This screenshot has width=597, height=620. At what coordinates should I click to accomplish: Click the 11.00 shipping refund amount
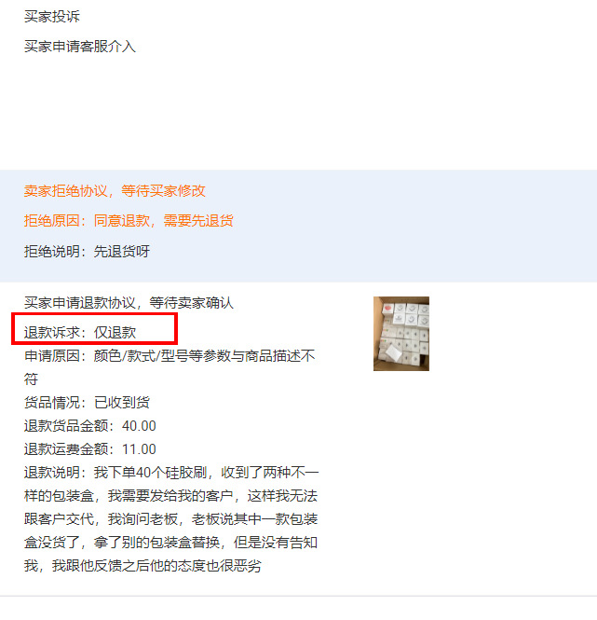click(139, 449)
